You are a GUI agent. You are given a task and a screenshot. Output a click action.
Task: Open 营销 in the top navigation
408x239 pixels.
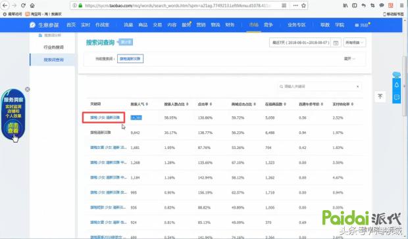coord(201,25)
